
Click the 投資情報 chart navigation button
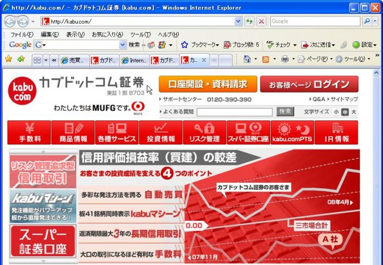161,132
